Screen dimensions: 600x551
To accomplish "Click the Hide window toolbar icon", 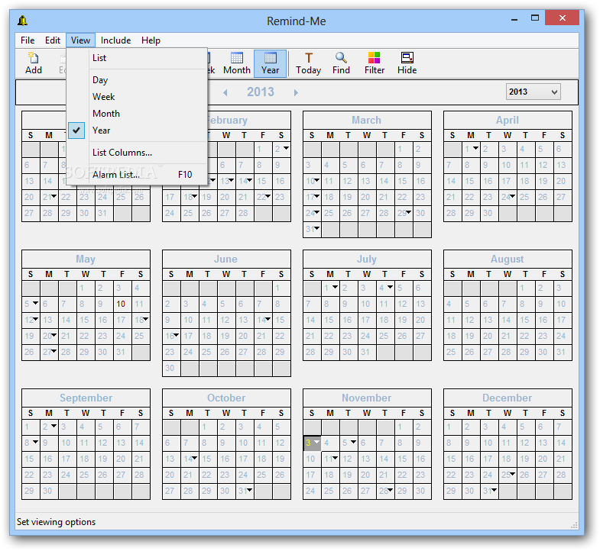I will [407, 63].
